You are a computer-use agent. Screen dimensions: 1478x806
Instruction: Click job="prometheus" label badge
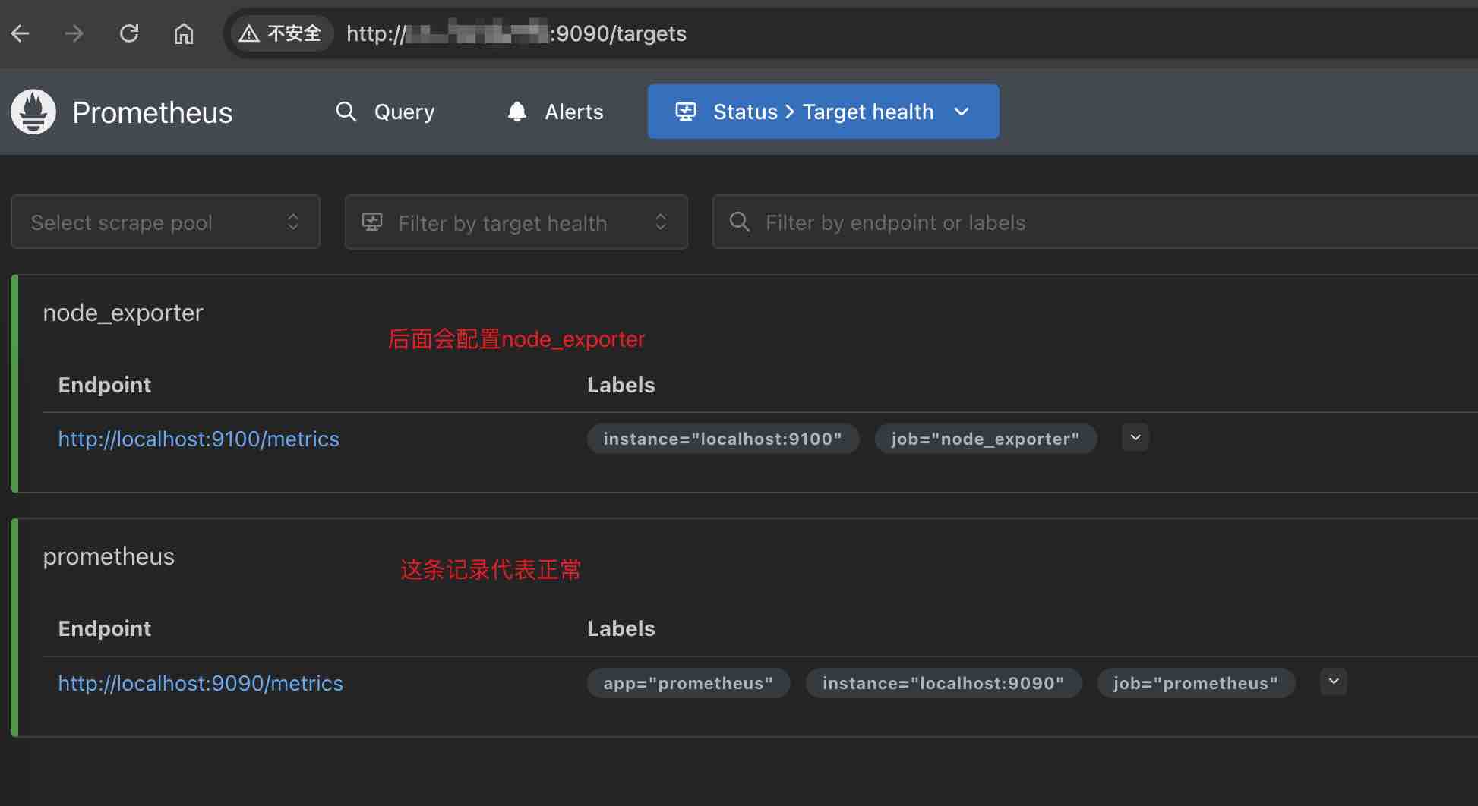(1196, 683)
